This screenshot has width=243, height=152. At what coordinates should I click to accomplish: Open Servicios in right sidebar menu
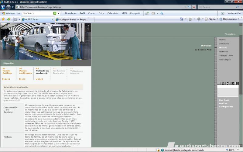pos(224,44)
